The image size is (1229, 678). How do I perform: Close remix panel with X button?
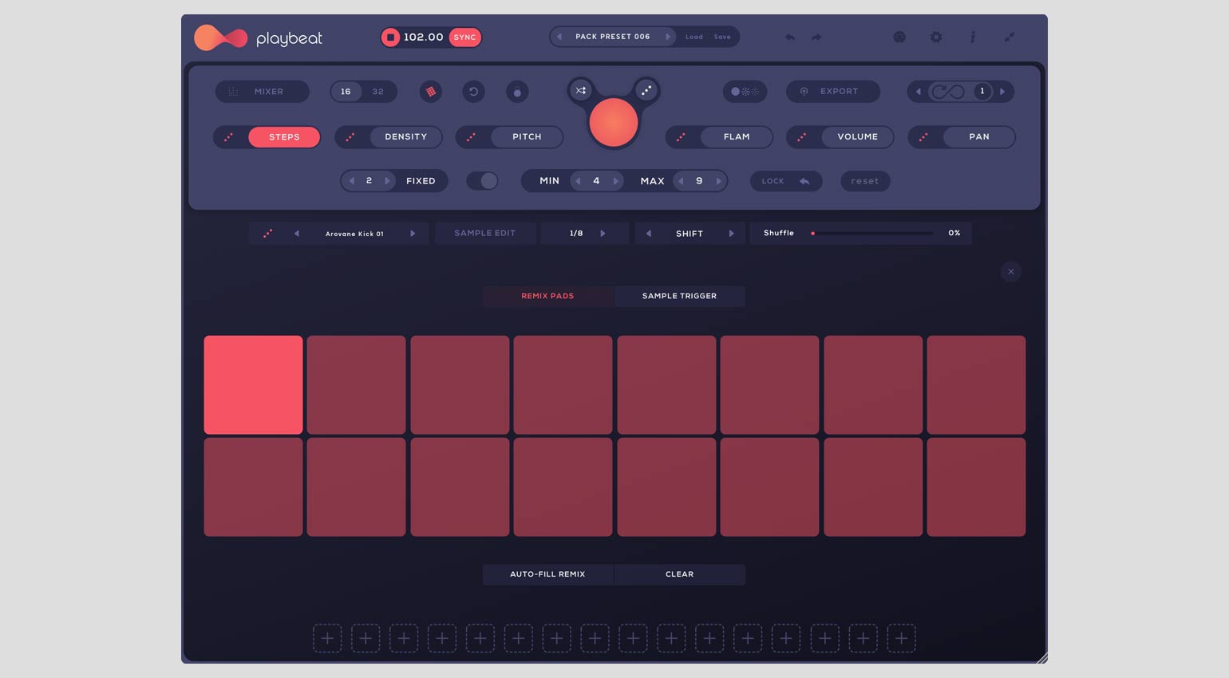[x=1010, y=272]
